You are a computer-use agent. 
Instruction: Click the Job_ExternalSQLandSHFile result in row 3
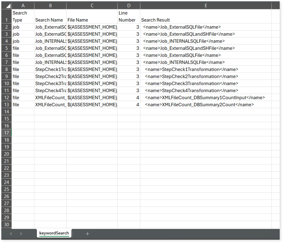coord(206,34)
